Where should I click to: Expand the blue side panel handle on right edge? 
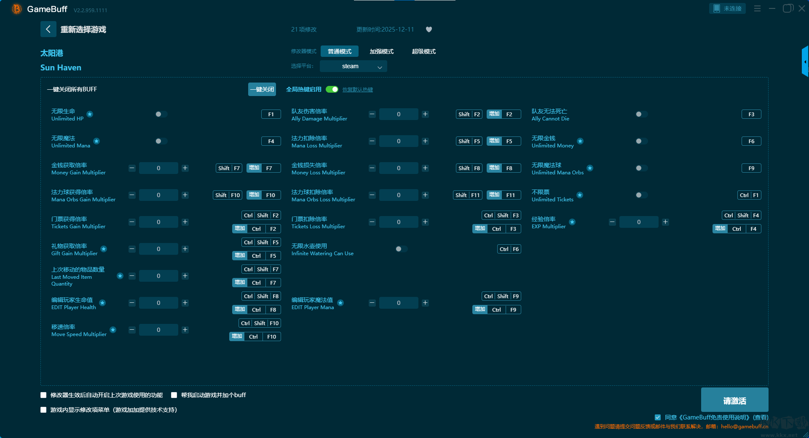tap(805, 61)
